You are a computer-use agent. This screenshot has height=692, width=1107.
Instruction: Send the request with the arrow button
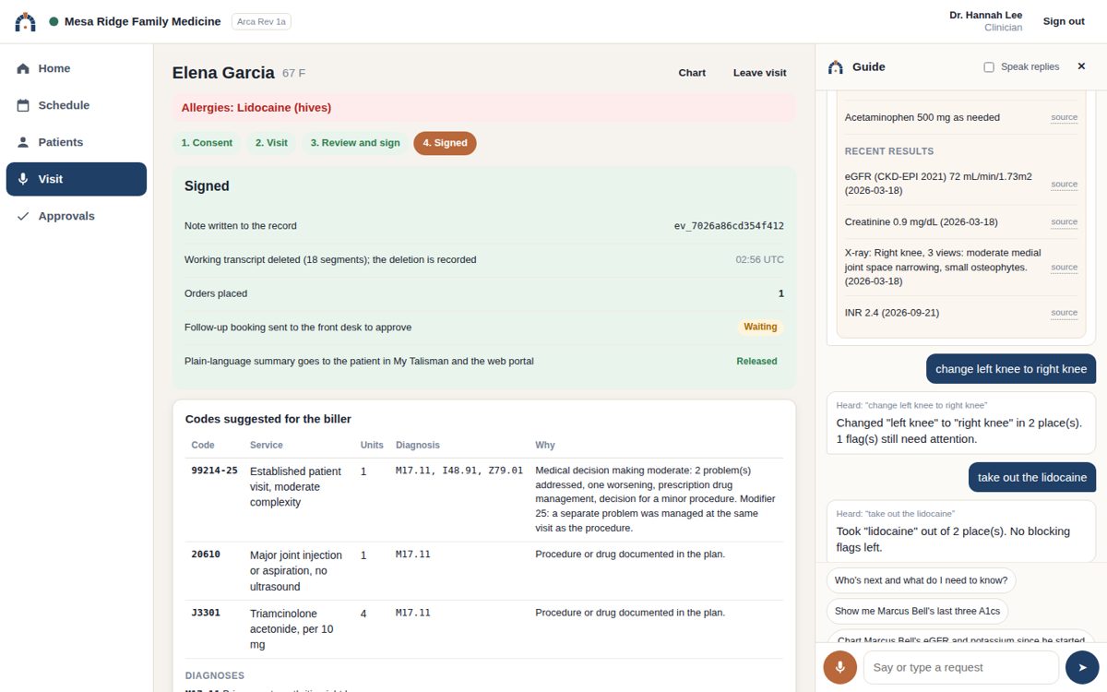click(x=1082, y=667)
